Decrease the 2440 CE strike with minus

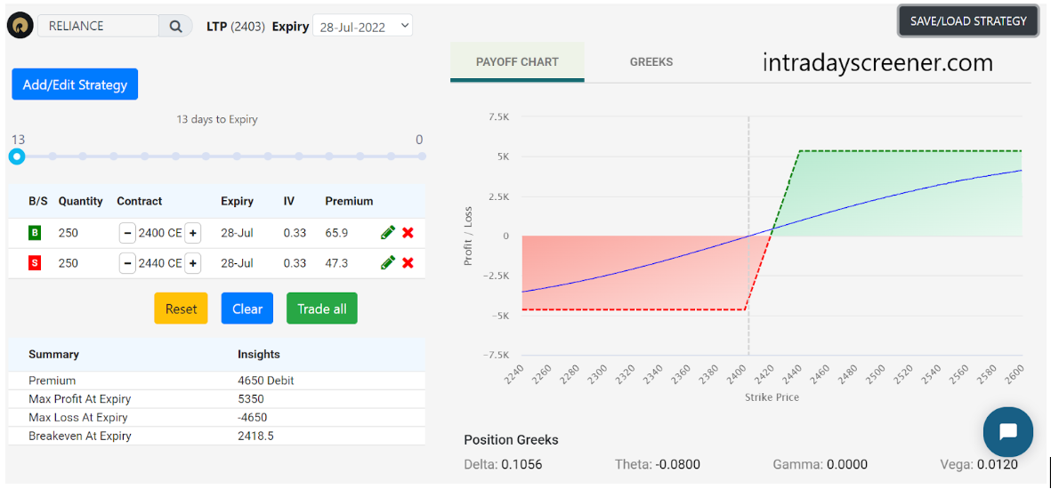127,263
